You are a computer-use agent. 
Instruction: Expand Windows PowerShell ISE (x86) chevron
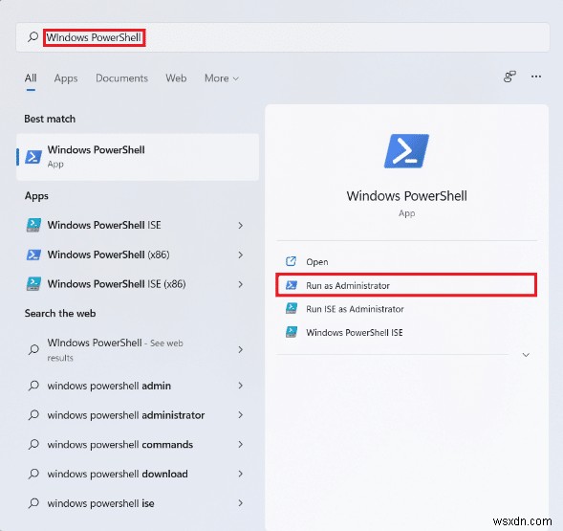pyautogui.click(x=240, y=284)
